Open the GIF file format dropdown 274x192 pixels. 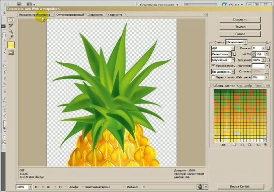(x=223, y=48)
